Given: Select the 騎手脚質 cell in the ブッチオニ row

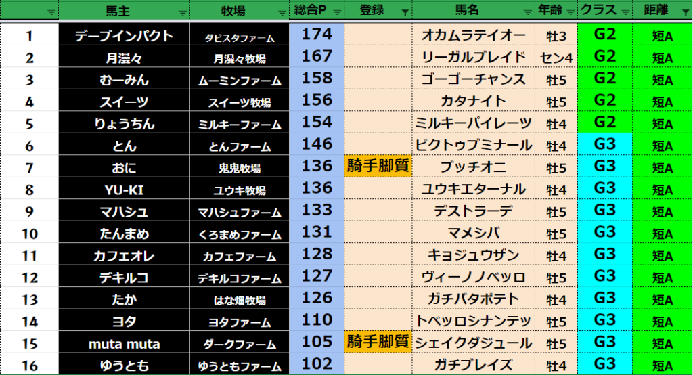Looking at the screenshot, I should 378,166.
